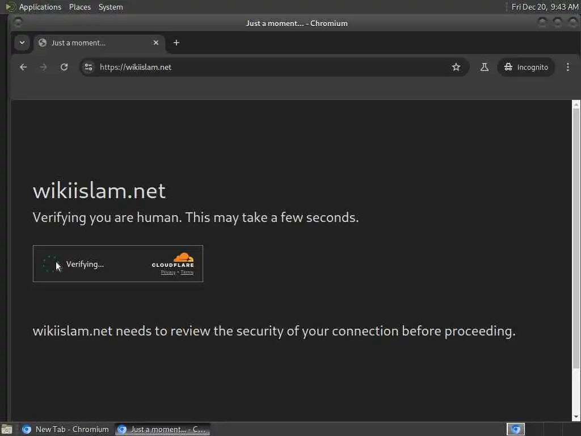Click the Cloudflare logo

[173, 260]
